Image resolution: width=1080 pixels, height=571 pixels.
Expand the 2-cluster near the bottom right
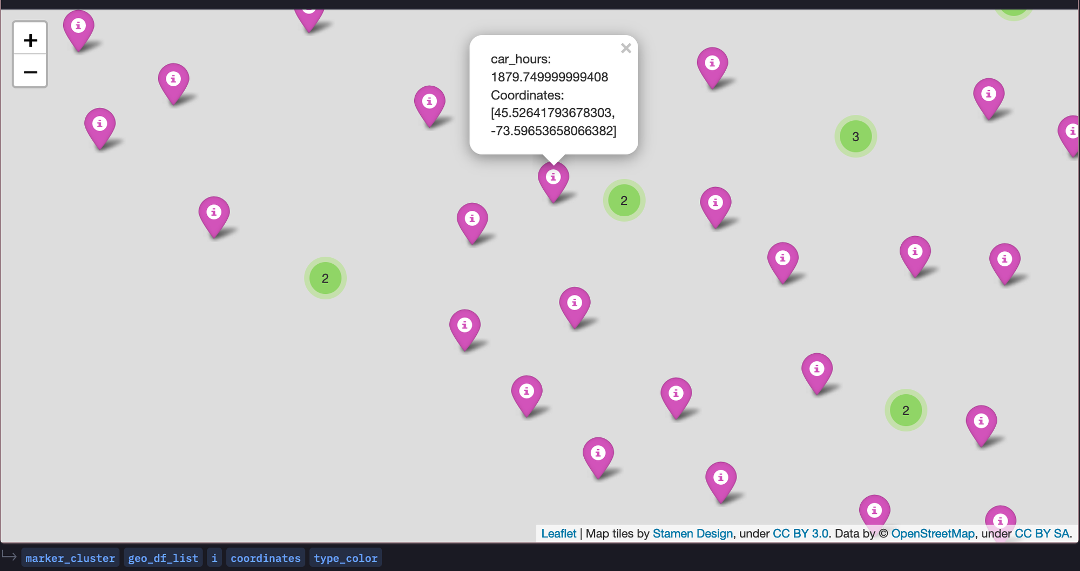point(905,410)
